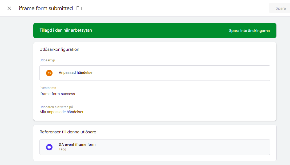The image size is (290, 165).
Task: Click 'Spara inte ändringarna' link
Action: [249, 31]
